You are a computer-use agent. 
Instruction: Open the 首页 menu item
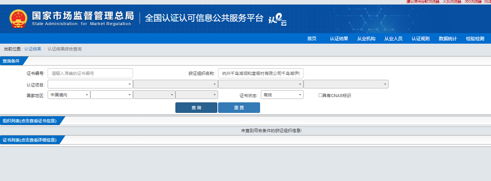click(312, 39)
